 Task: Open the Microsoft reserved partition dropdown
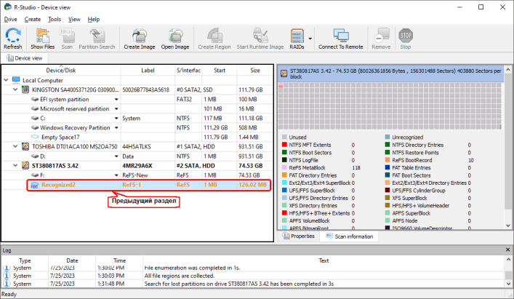tap(116, 109)
